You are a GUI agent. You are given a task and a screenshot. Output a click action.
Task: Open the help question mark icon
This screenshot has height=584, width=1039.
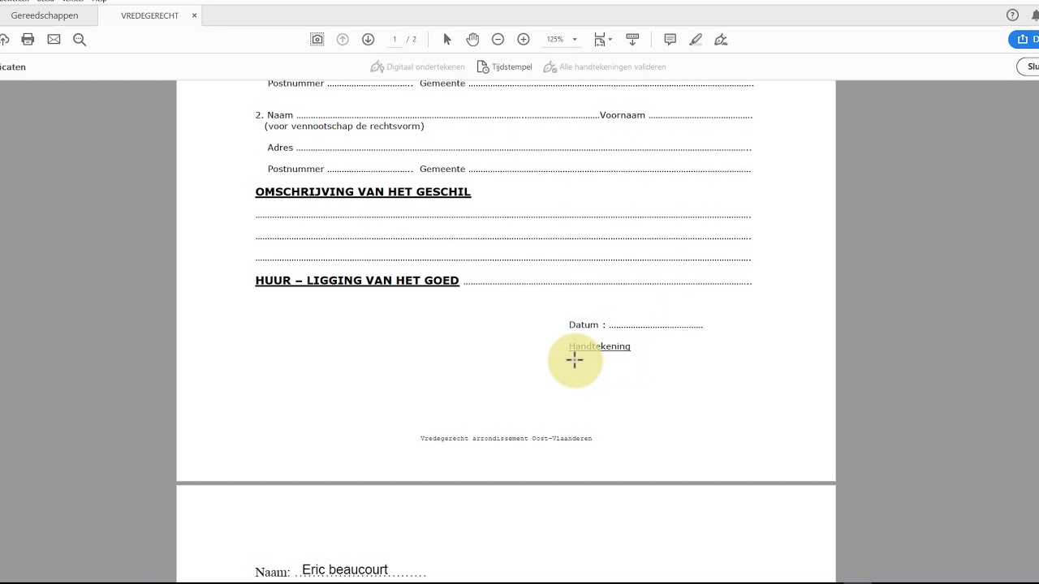(1012, 15)
